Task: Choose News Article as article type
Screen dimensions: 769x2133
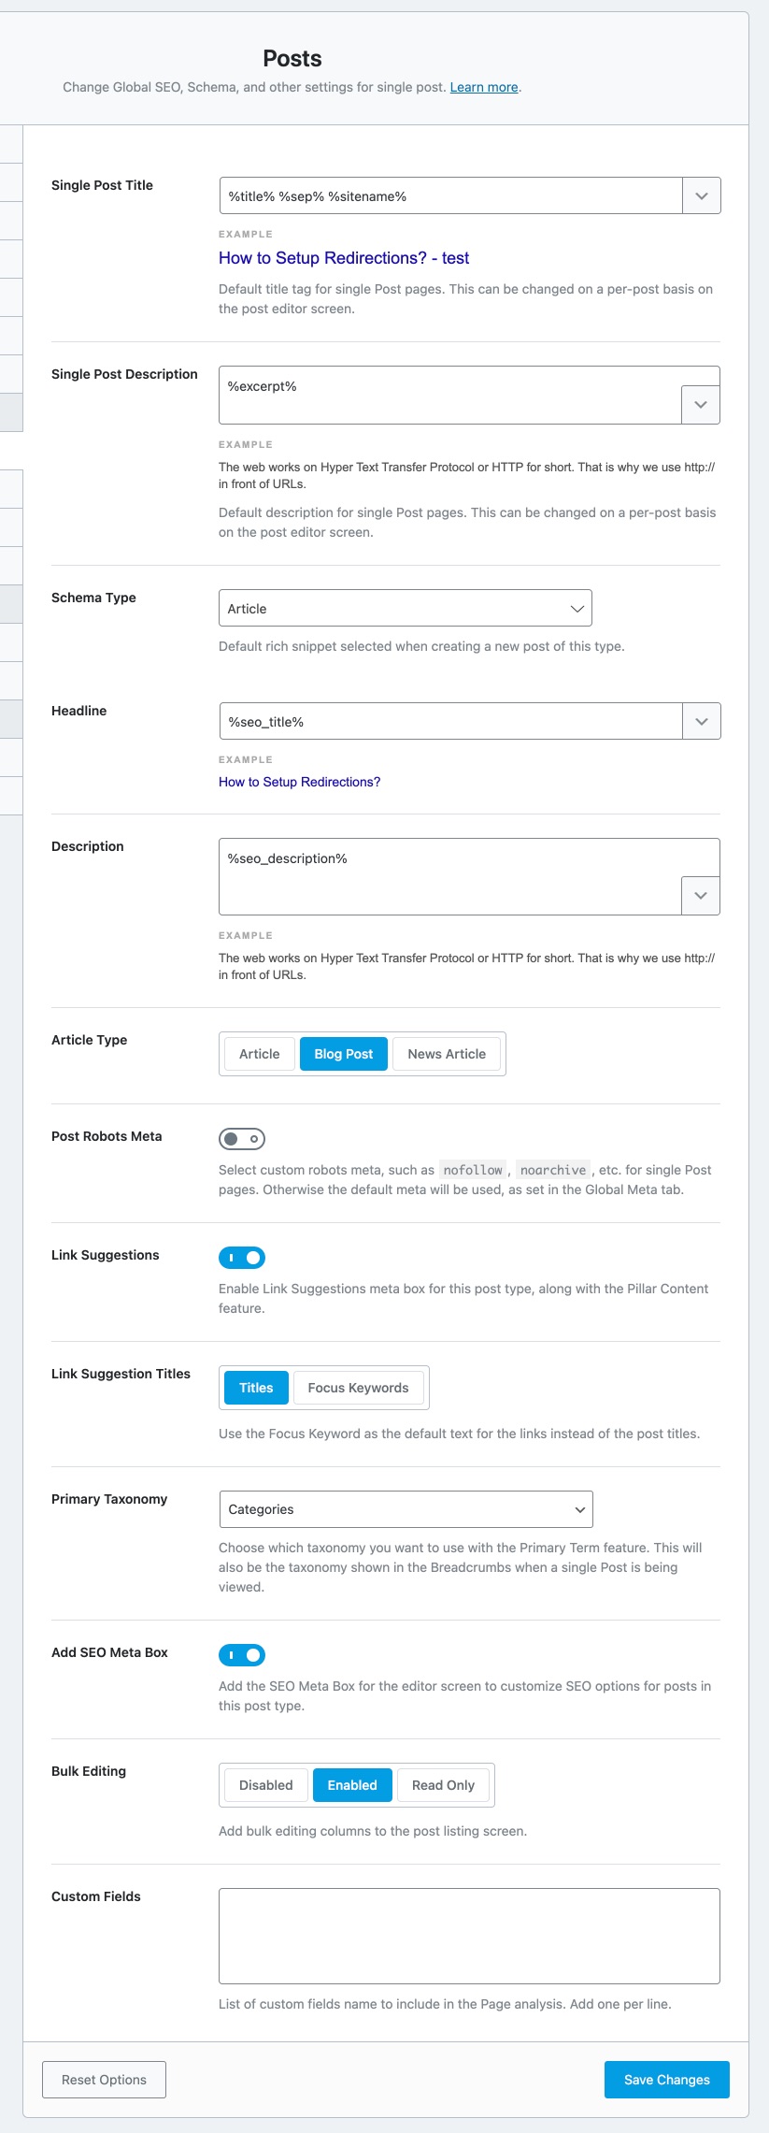Action: click(x=447, y=1054)
